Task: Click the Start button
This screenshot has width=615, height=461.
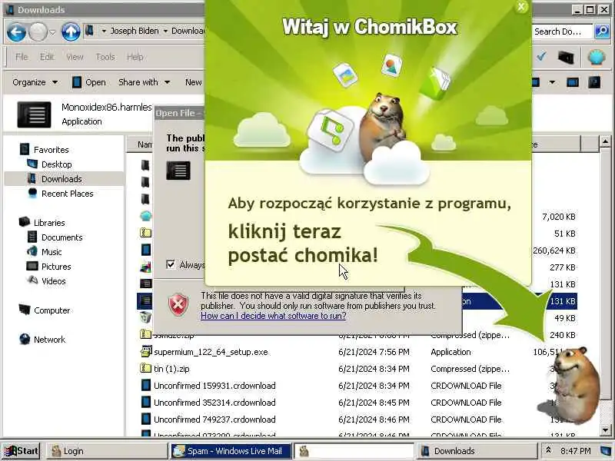Action: [x=22, y=451]
